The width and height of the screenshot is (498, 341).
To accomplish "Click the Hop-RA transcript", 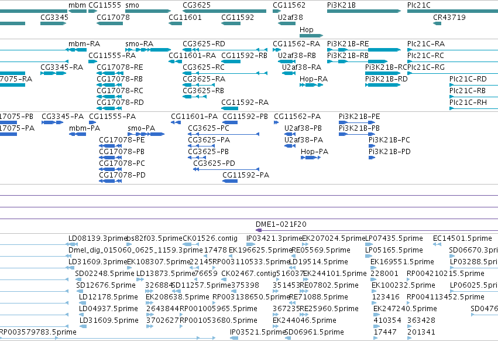I will (x=311, y=85).
